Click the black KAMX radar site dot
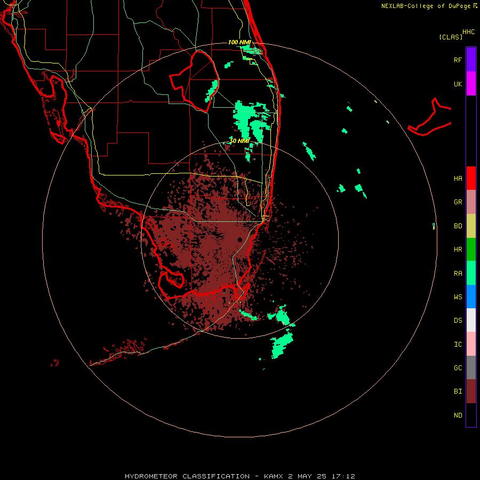The height and width of the screenshot is (480, 480). 240,239
